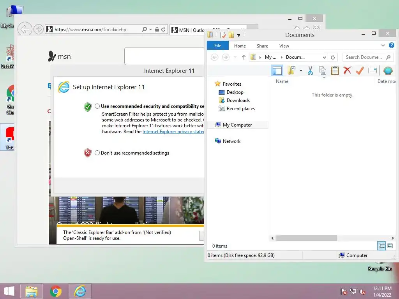
Task: Click Internet Explorer Back button
Action: pos(25,29)
